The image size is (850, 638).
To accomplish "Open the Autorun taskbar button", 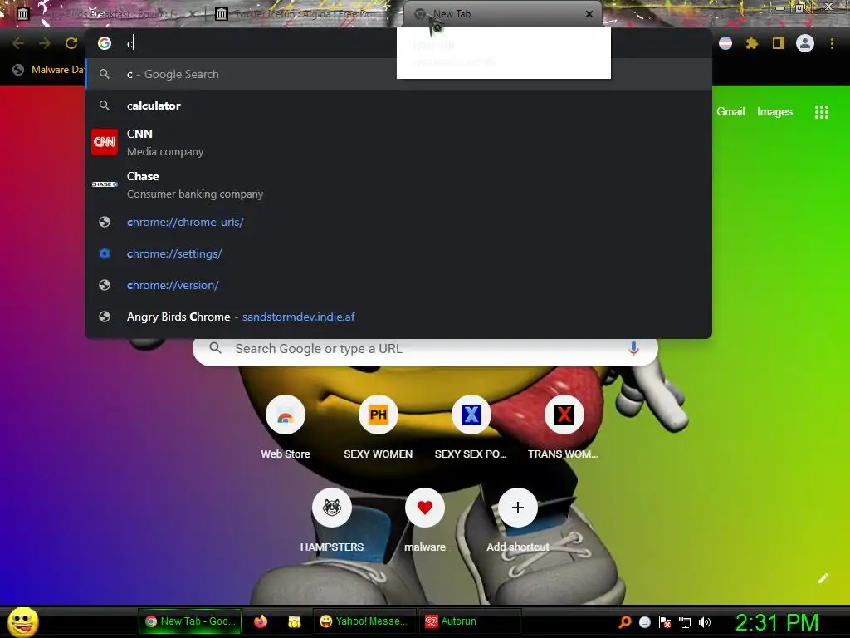I will (470, 621).
